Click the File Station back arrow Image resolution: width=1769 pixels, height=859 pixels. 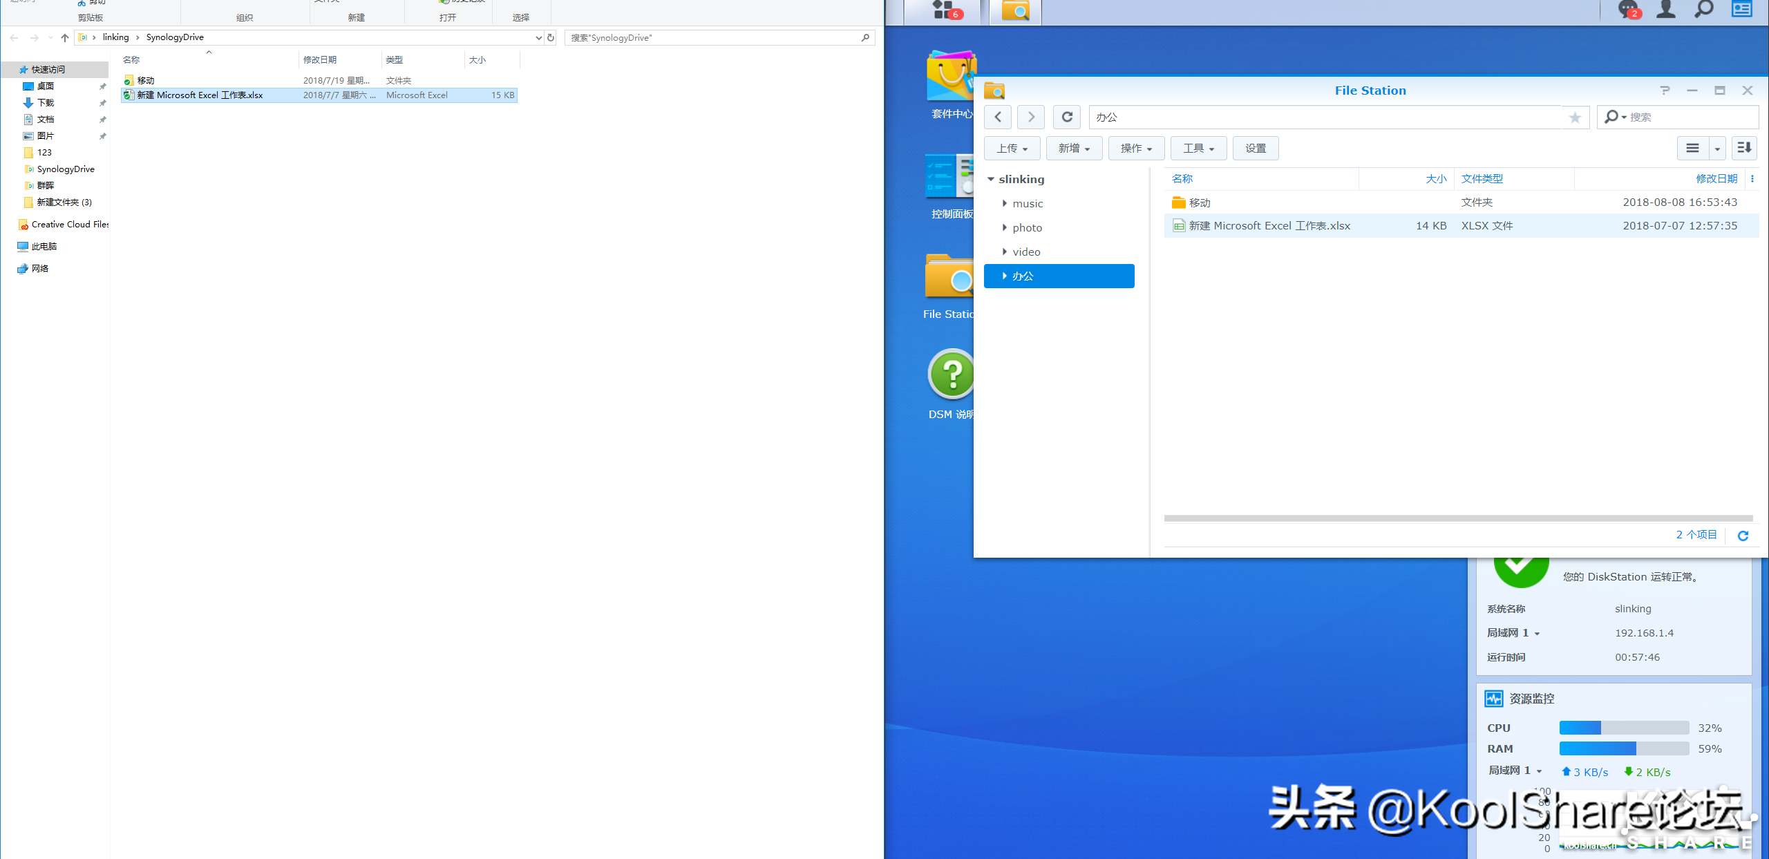[998, 117]
